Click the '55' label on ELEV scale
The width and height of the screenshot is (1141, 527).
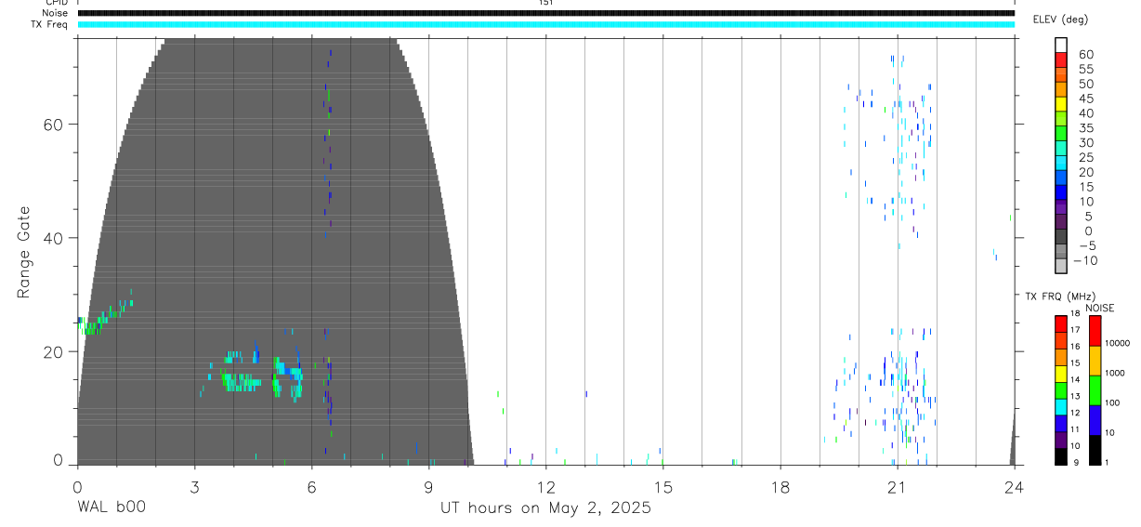coord(1085,69)
